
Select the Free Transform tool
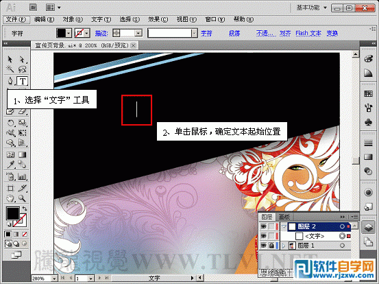click(22, 133)
